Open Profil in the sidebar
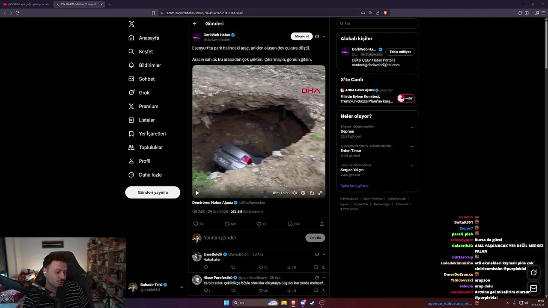 tap(139, 161)
